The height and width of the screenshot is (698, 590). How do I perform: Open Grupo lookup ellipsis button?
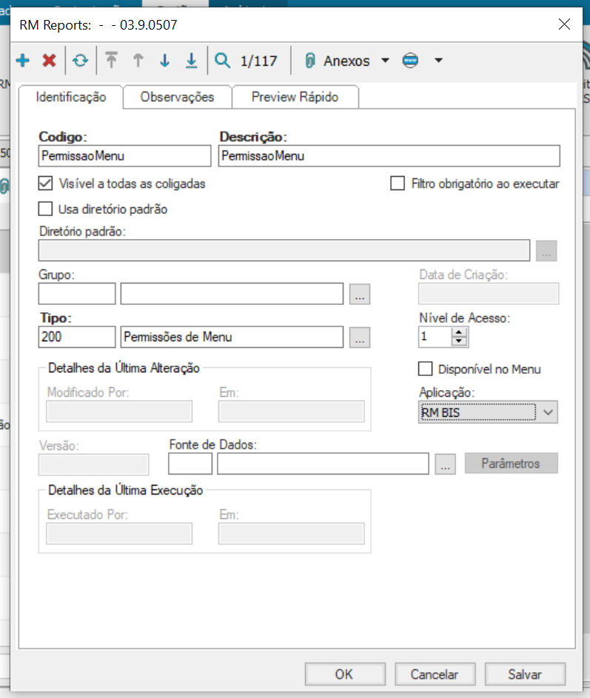(x=360, y=294)
